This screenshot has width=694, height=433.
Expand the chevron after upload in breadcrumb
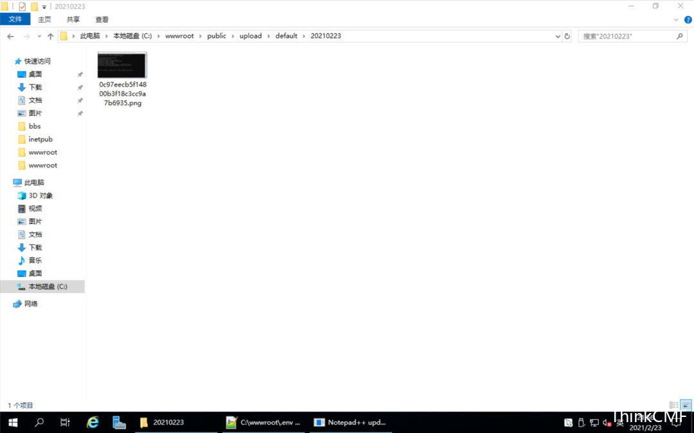coord(268,36)
